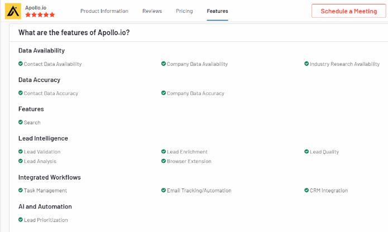Click the Lead Quality feature label
Viewport: 388px width, 232px height.
click(324, 152)
